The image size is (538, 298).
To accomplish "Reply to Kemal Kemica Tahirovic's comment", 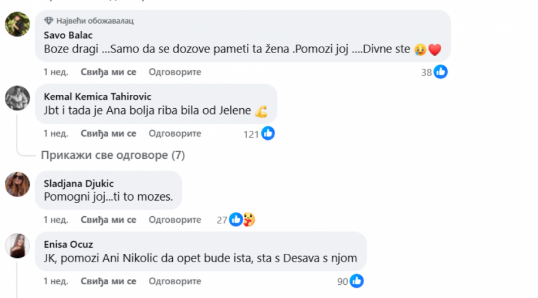I will (x=175, y=134).
